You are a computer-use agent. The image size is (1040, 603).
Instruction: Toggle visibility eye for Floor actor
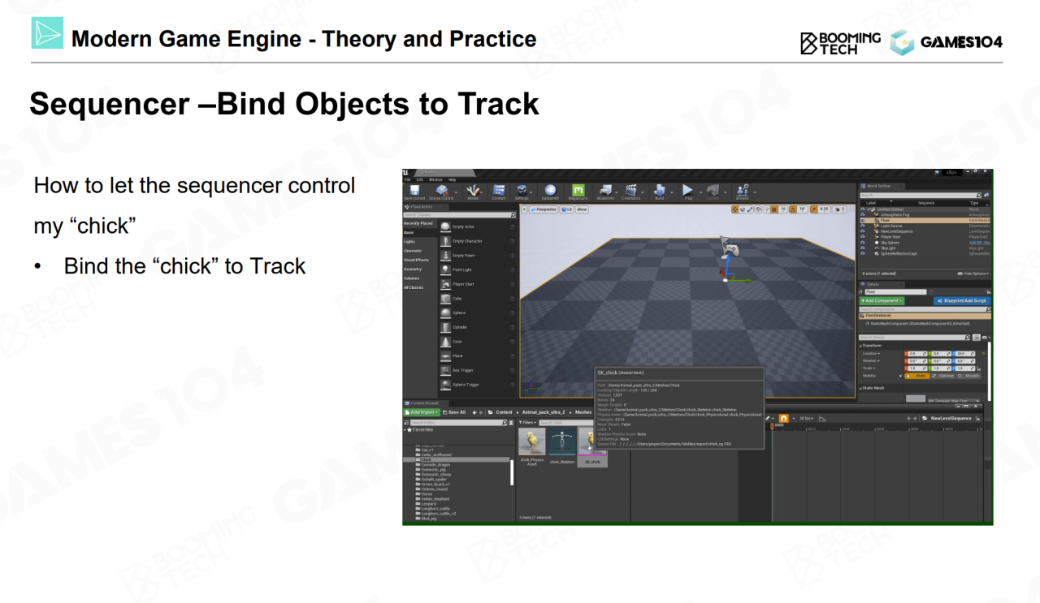(x=863, y=220)
